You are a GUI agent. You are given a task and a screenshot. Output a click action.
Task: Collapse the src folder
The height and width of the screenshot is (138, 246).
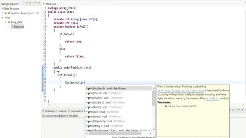2,18
